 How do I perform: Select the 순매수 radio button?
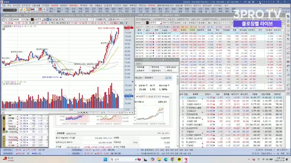pyautogui.click(x=199, y=23)
